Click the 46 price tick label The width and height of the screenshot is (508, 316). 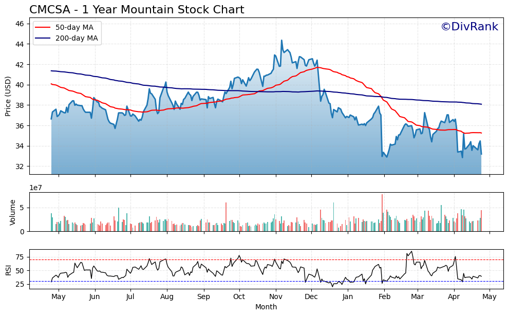click(x=20, y=24)
